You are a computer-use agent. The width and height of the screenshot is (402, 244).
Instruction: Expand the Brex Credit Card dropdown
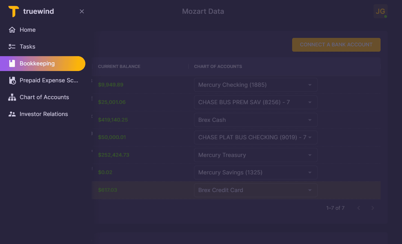click(x=310, y=190)
